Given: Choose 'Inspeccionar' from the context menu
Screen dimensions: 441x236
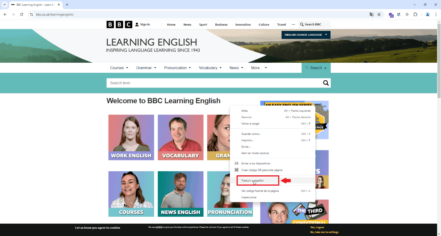Looking at the screenshot, I should (249, 197).
